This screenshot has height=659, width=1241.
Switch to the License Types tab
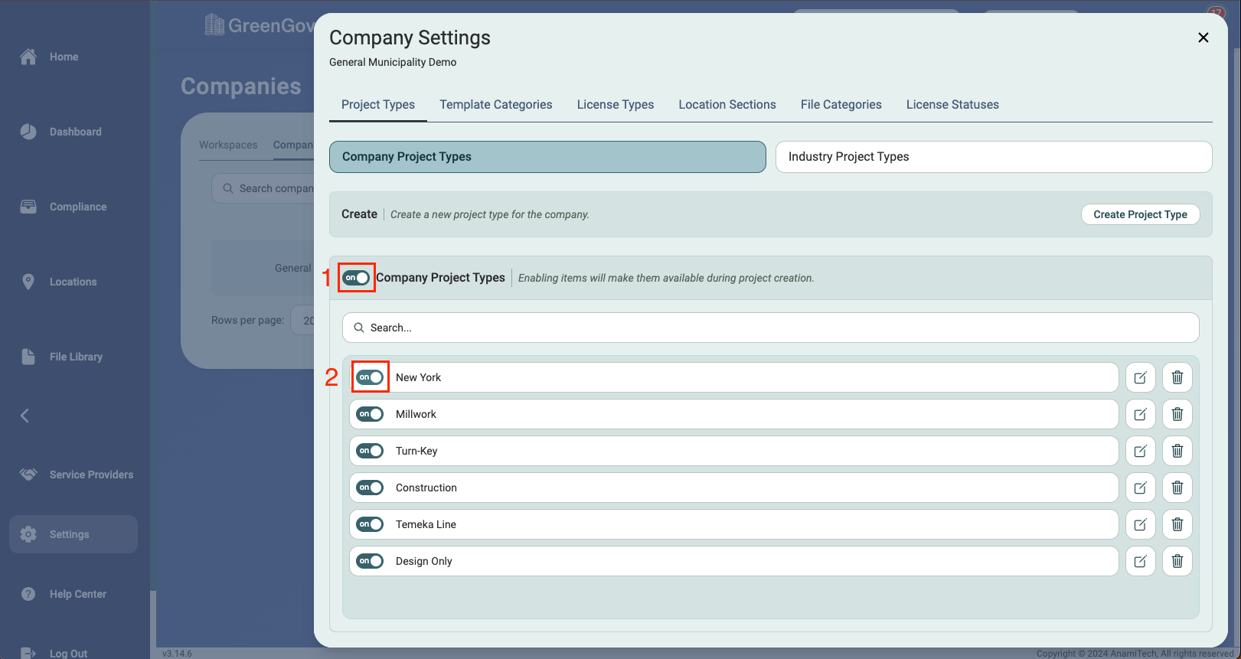[x=615, y=105]
